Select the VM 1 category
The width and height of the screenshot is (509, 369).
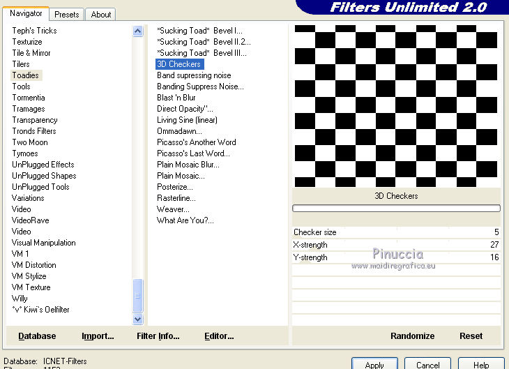[20, 254]
